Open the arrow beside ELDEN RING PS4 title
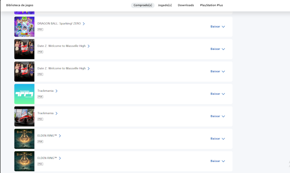This screenshot has width=290, height=173. click(x=60, y=136)
